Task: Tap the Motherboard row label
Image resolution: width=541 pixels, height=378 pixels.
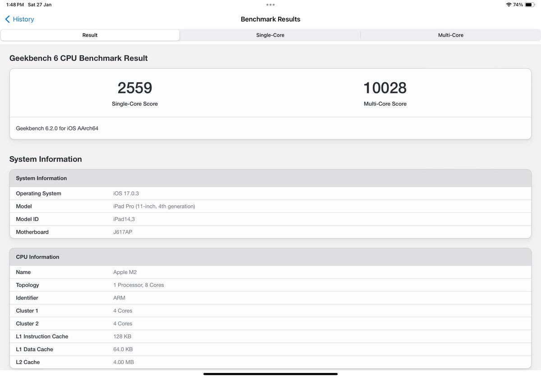Action: point(32,232)
